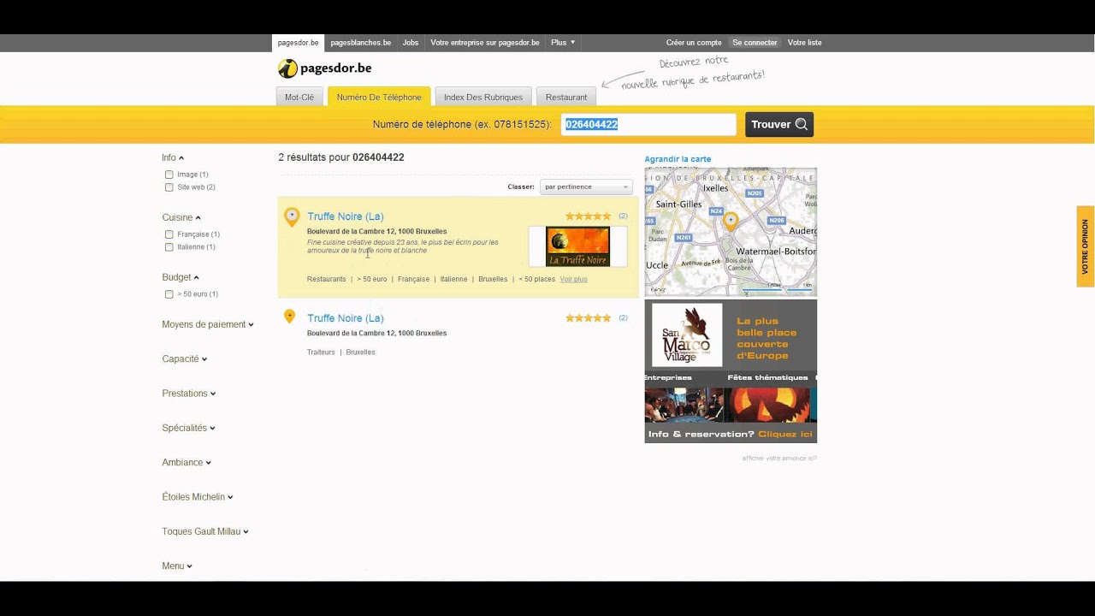Image resolution: width=1095 pixels, height=616 pixels.
Task: Collapse the Info filter section
Action: click(x=173, y=157)
